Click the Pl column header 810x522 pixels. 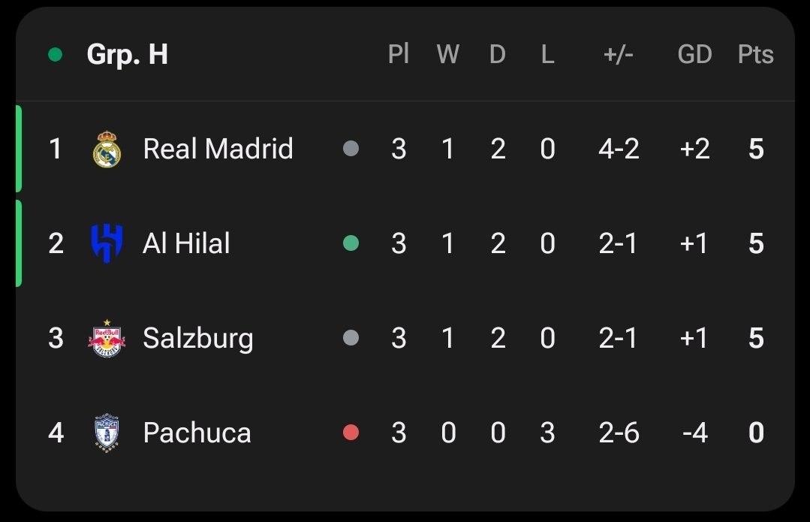[399, 54]
